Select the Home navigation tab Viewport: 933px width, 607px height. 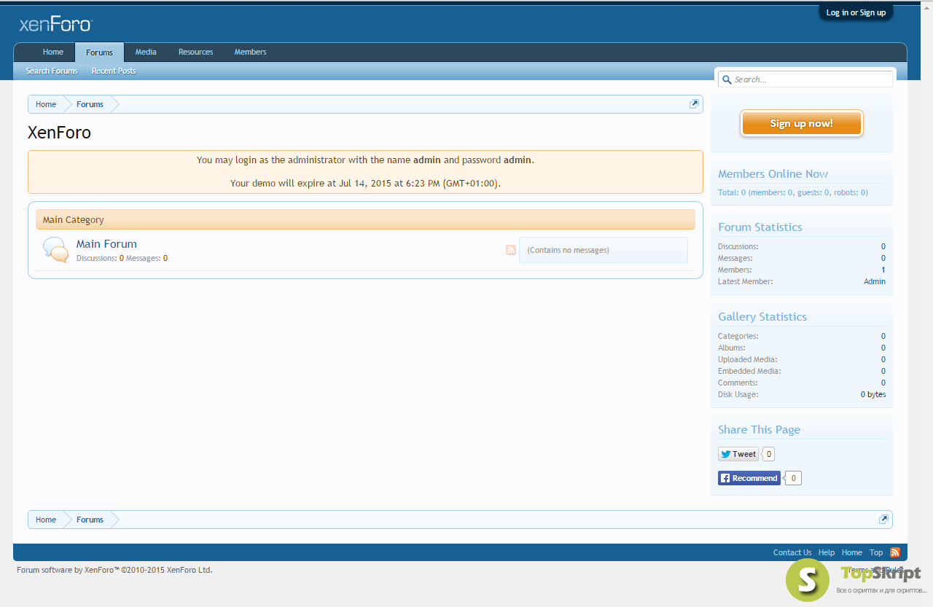pyautogui.click(x=52, y=52)
